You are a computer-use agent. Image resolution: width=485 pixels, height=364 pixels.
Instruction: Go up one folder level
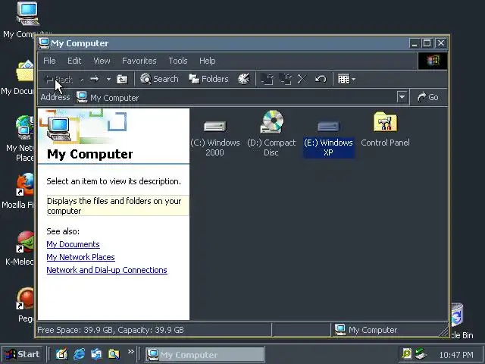(x=122, y=79)
